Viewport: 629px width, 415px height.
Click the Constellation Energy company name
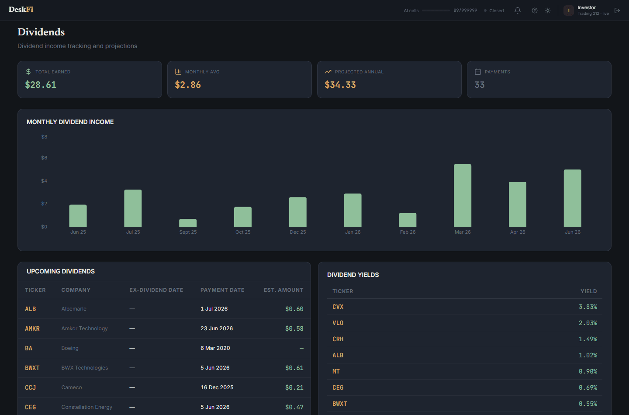pyautogui.click(x=86, y=407)
